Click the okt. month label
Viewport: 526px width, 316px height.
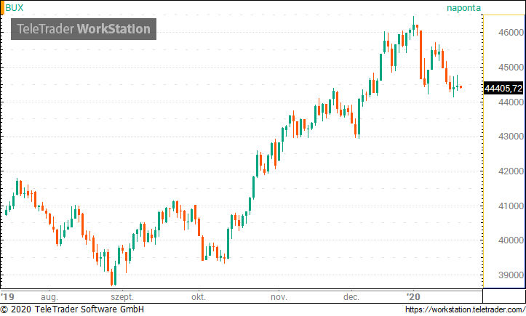(199, 297)
